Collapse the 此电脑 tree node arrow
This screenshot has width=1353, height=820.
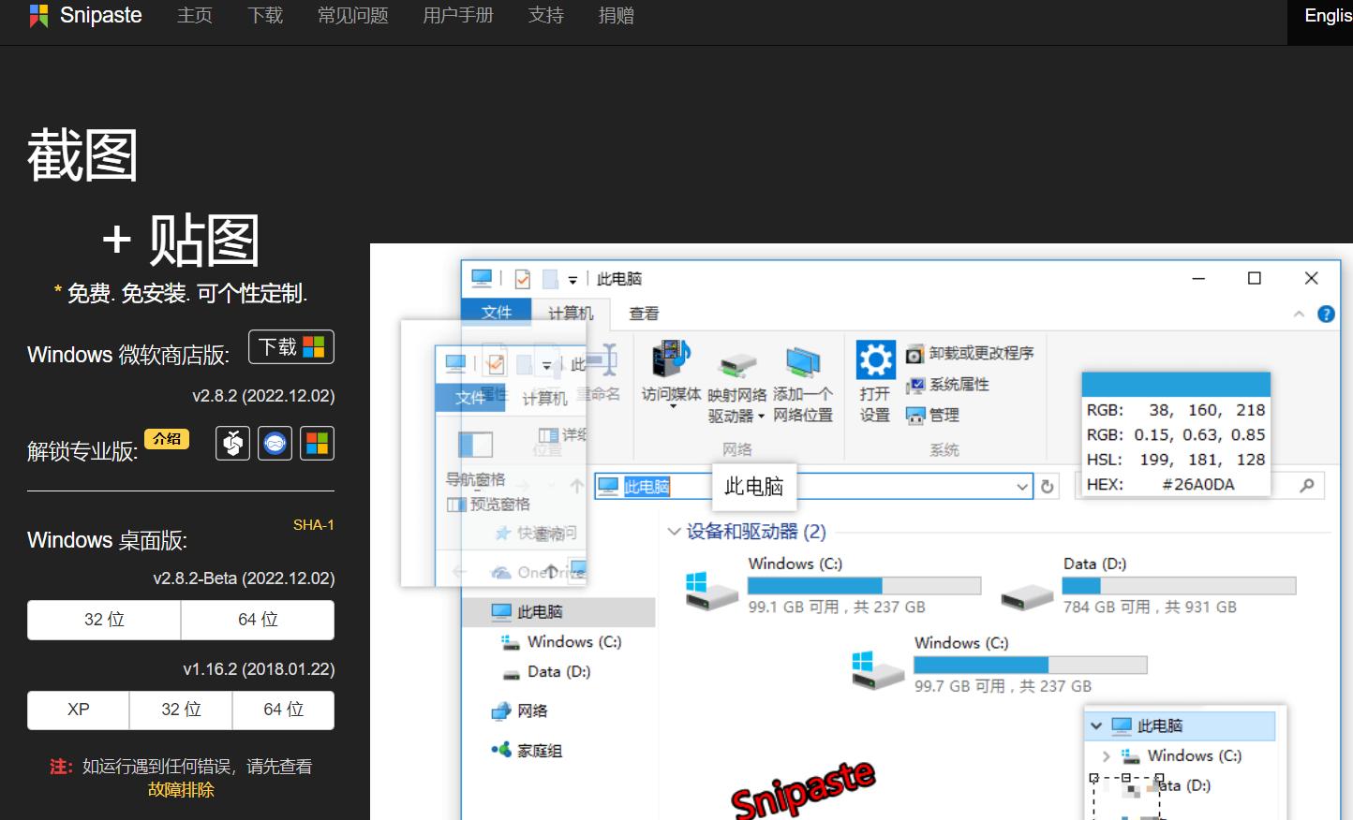click(x=1096, y=726)
